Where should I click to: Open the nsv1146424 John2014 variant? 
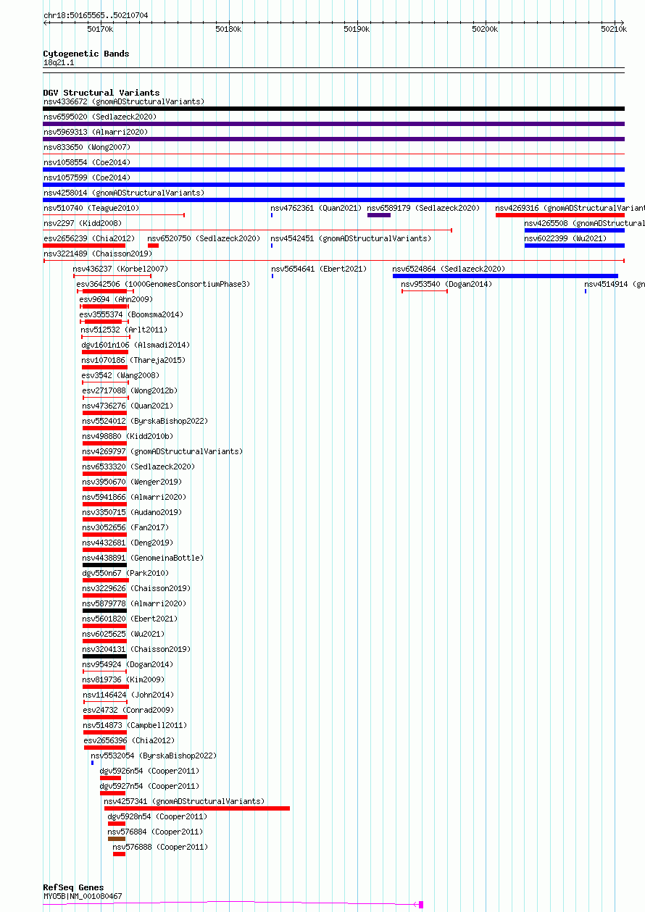129,695
